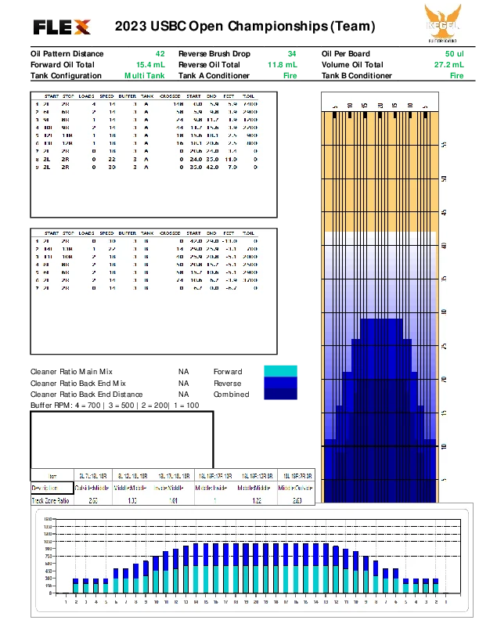Click the CROSSED header in reverse table

click(170, 233)
